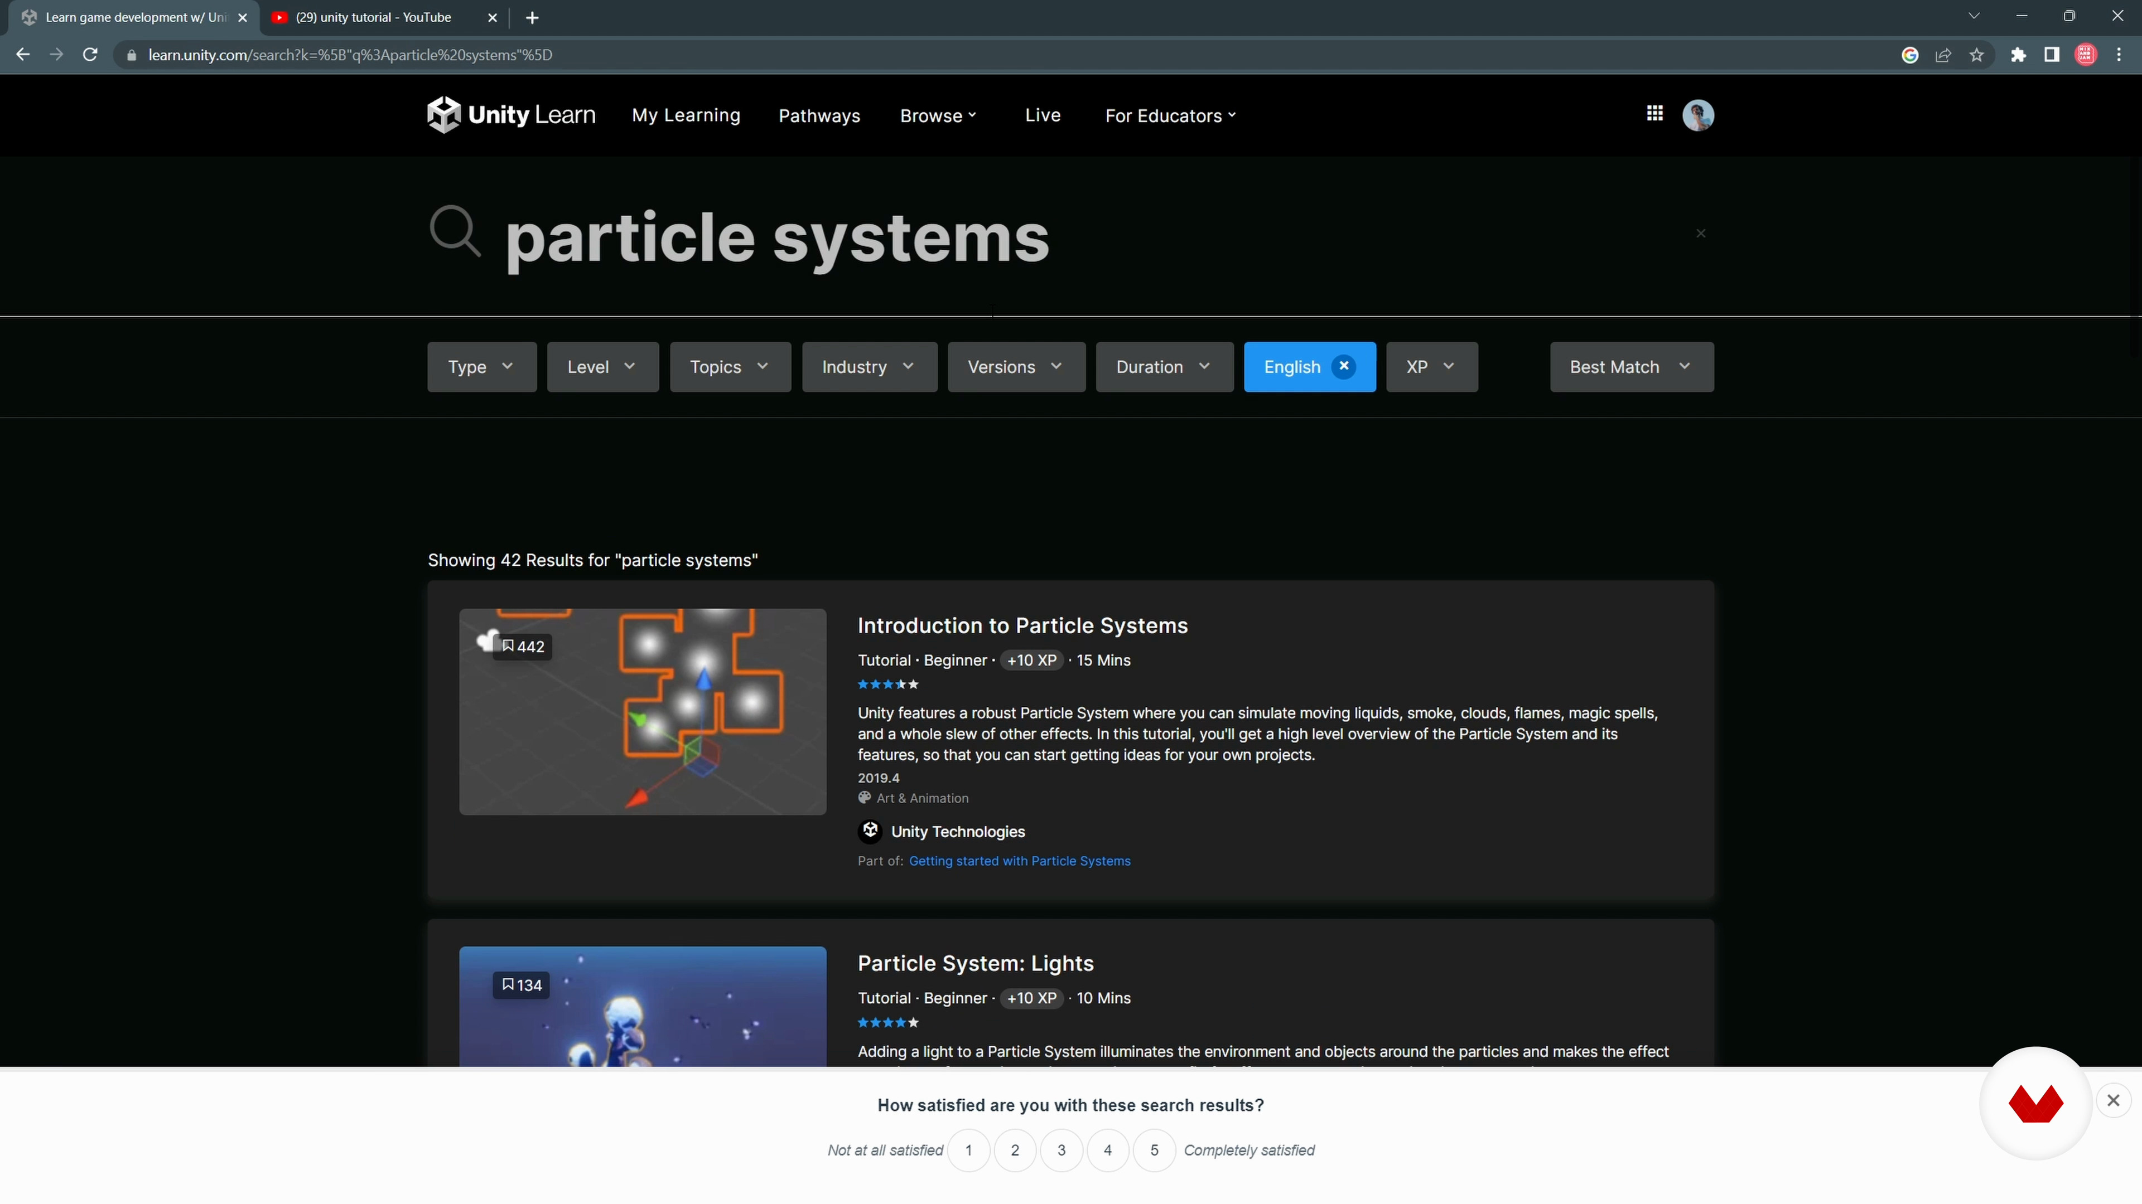Click the Google extension icon in address bar
The height and width of the screenshot is (1204, 2142).
coord(1910,55)
